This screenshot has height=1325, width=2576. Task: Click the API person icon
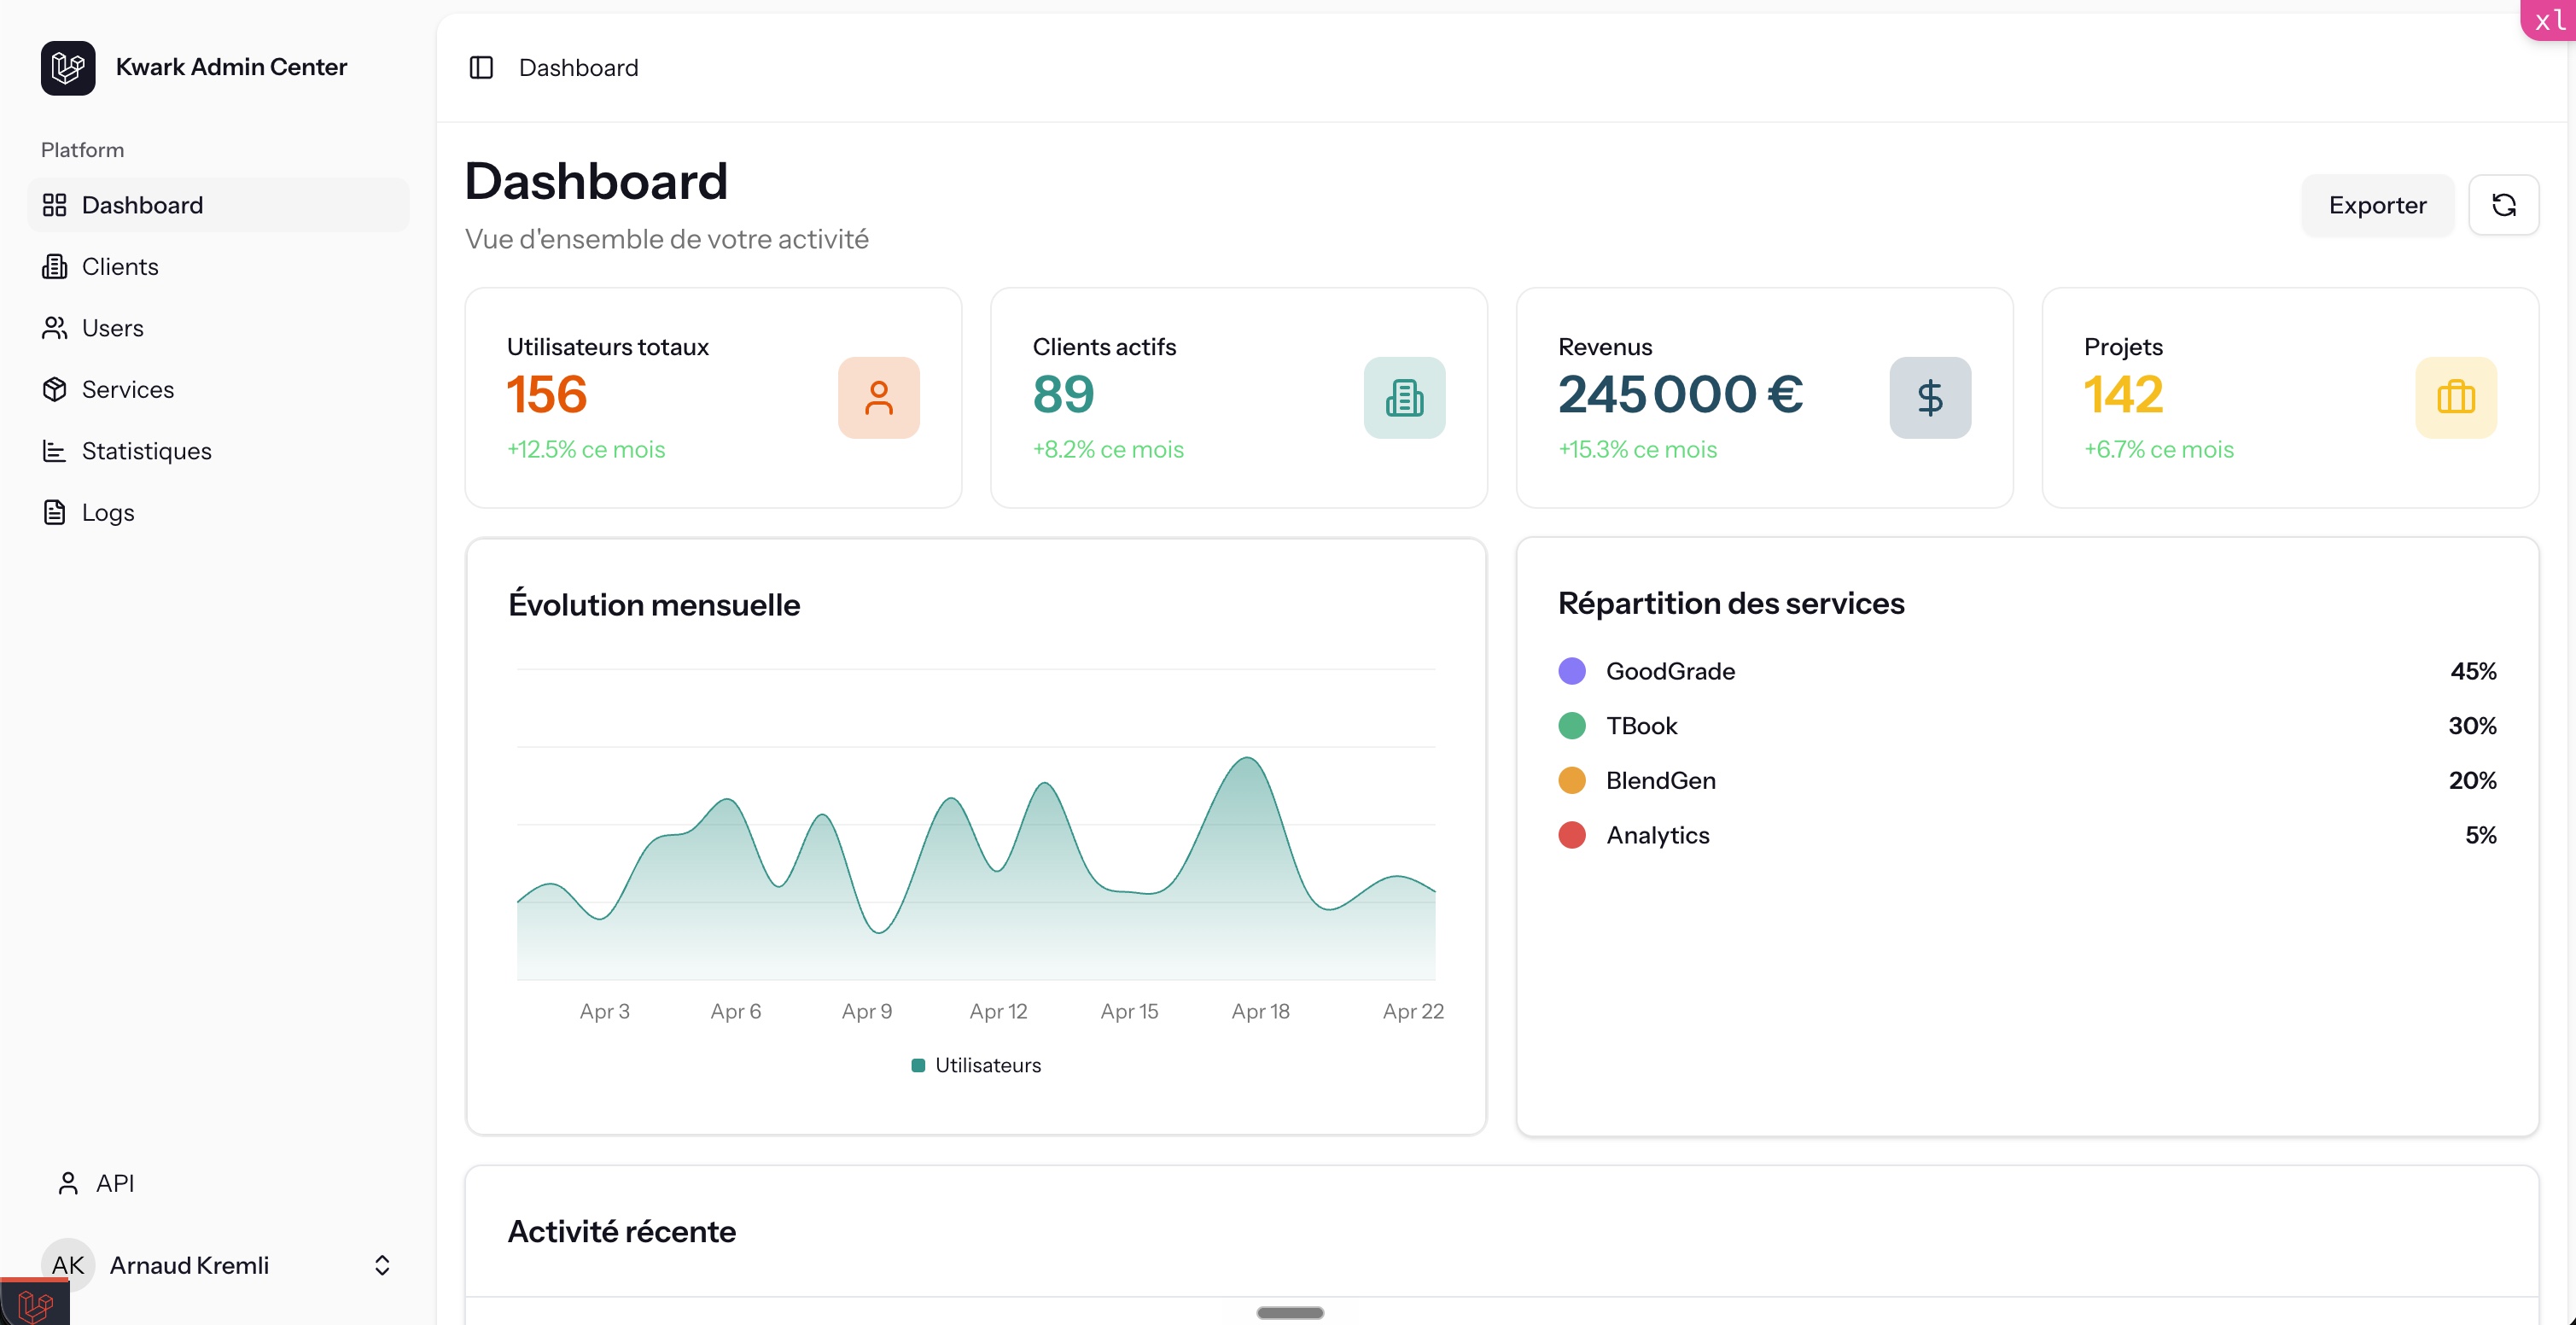coord(68,1183)
